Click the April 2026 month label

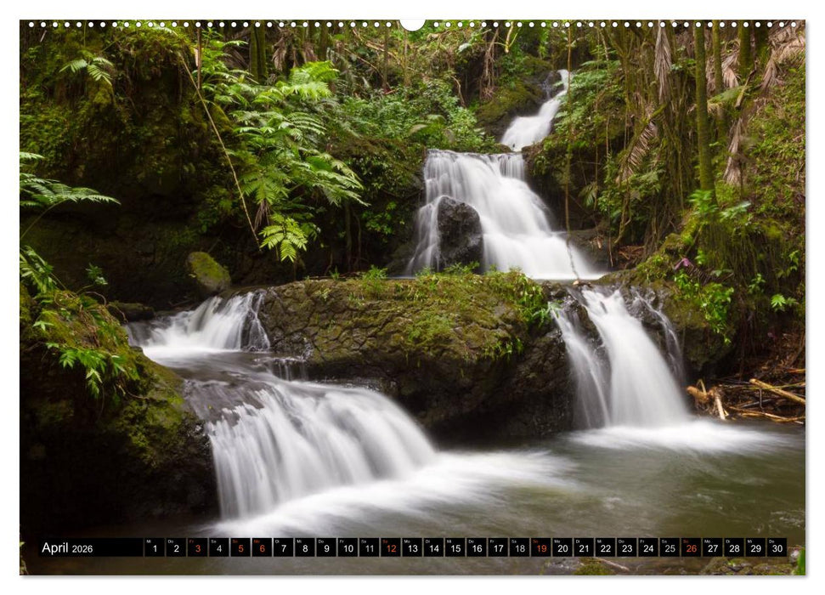click(x=67, y=548)
